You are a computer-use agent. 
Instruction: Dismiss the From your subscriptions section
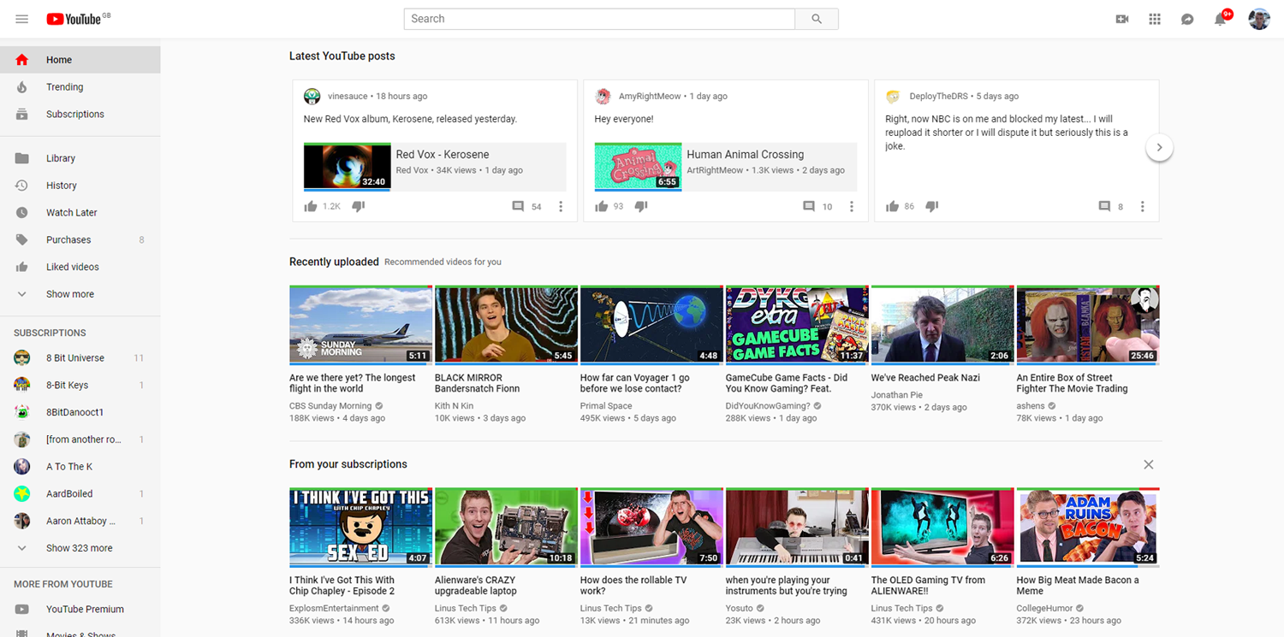point(1148,464)
